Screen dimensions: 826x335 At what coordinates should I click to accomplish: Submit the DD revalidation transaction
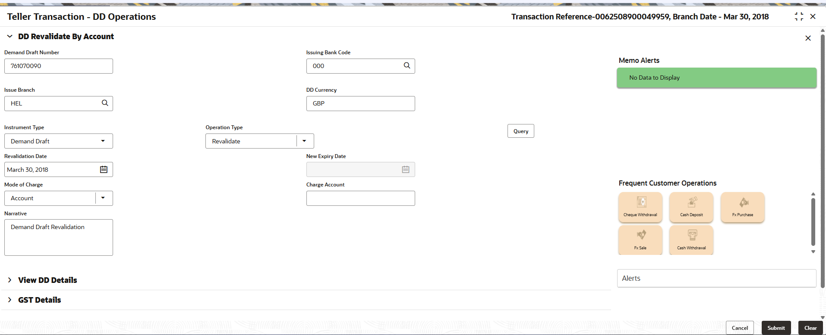(776, 328)
